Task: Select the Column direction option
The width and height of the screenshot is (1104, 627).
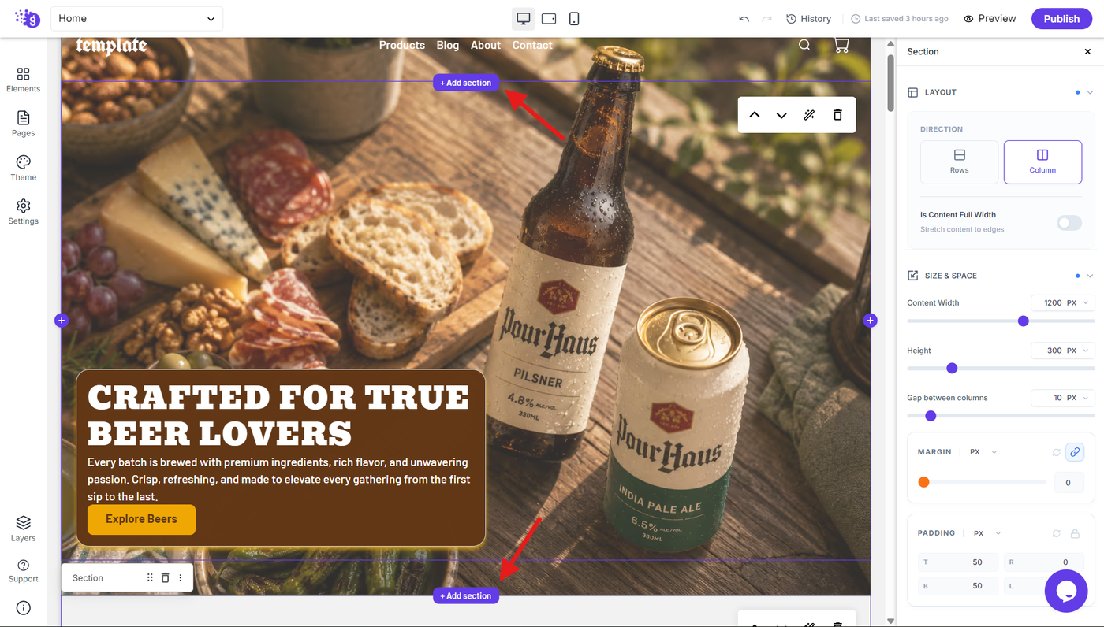Action: (1042, 162)
